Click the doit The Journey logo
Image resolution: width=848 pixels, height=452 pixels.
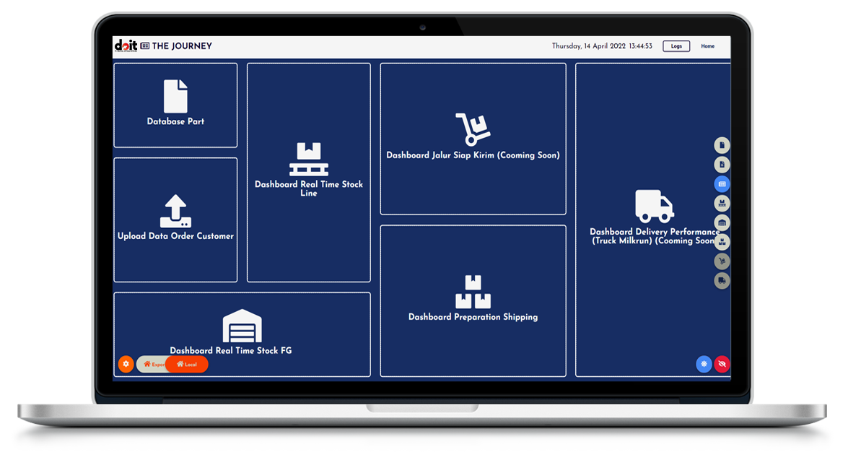click(x=163, y=46)
